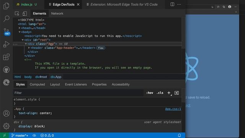The height and width of the screenshot is (138, 245).
Task: Select the Network panel tab
Action: 57,13
